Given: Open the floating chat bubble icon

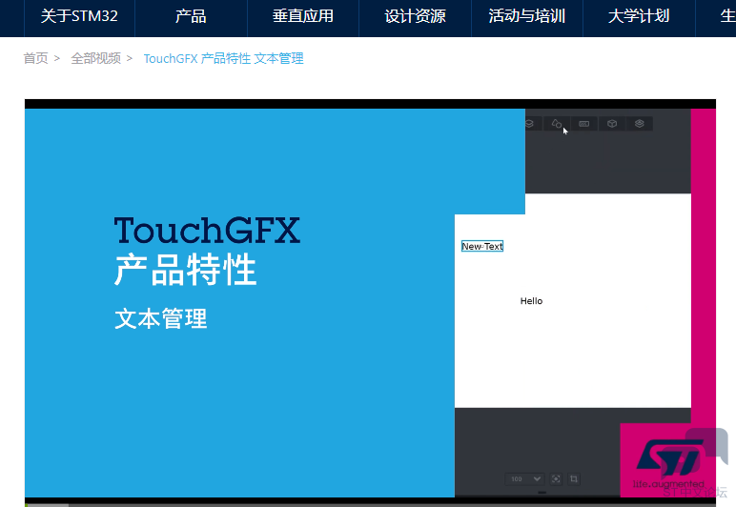Looking at the screenshot, I should [x=706, y=447].
